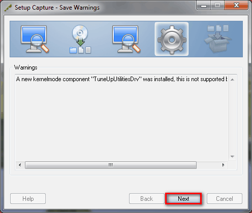Close the Setup Capture window
The width and height of the screenshot is (252, 213).
236,6
